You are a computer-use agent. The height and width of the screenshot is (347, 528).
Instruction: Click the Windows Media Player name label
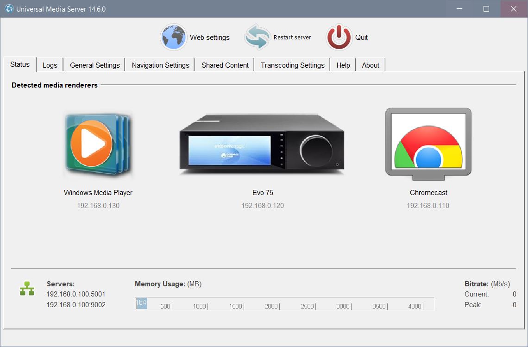point(98,193)
